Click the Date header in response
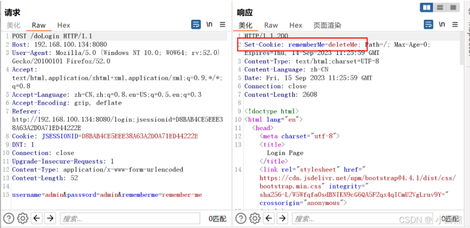The height and width of the screenshot is (228, 470). (308, 78)
